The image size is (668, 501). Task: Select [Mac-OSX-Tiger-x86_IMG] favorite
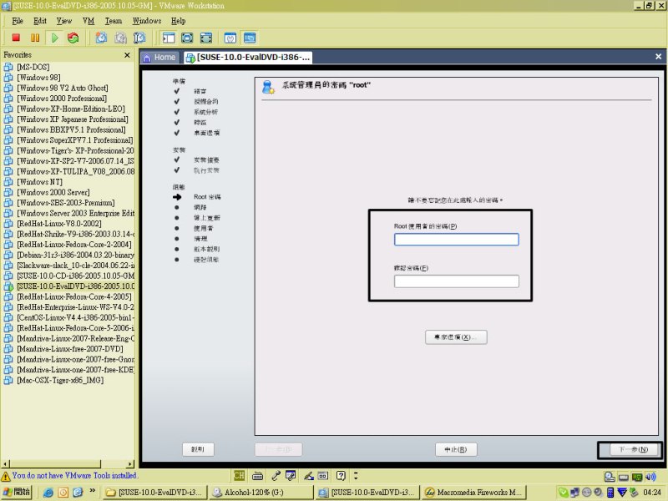coord(60,380)
